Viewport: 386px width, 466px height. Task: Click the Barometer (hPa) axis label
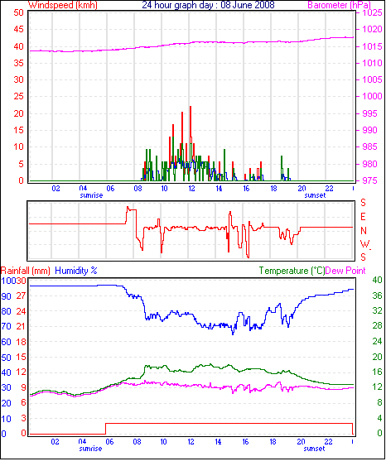coord(339,5)
